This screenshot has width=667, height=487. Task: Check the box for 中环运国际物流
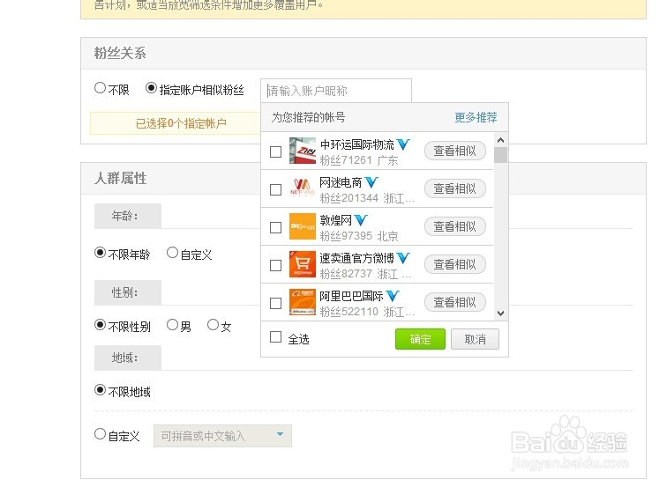tap(275, 151)
